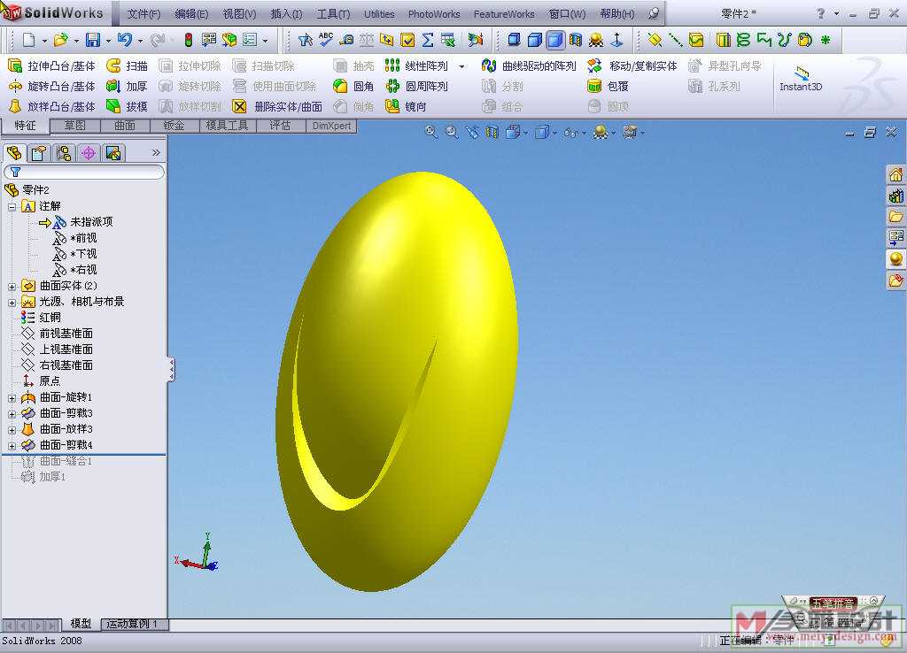Click Delete Solid/Surface 删除实体/曲面 tool
907x653 pixels.
(x=277, y=106)
